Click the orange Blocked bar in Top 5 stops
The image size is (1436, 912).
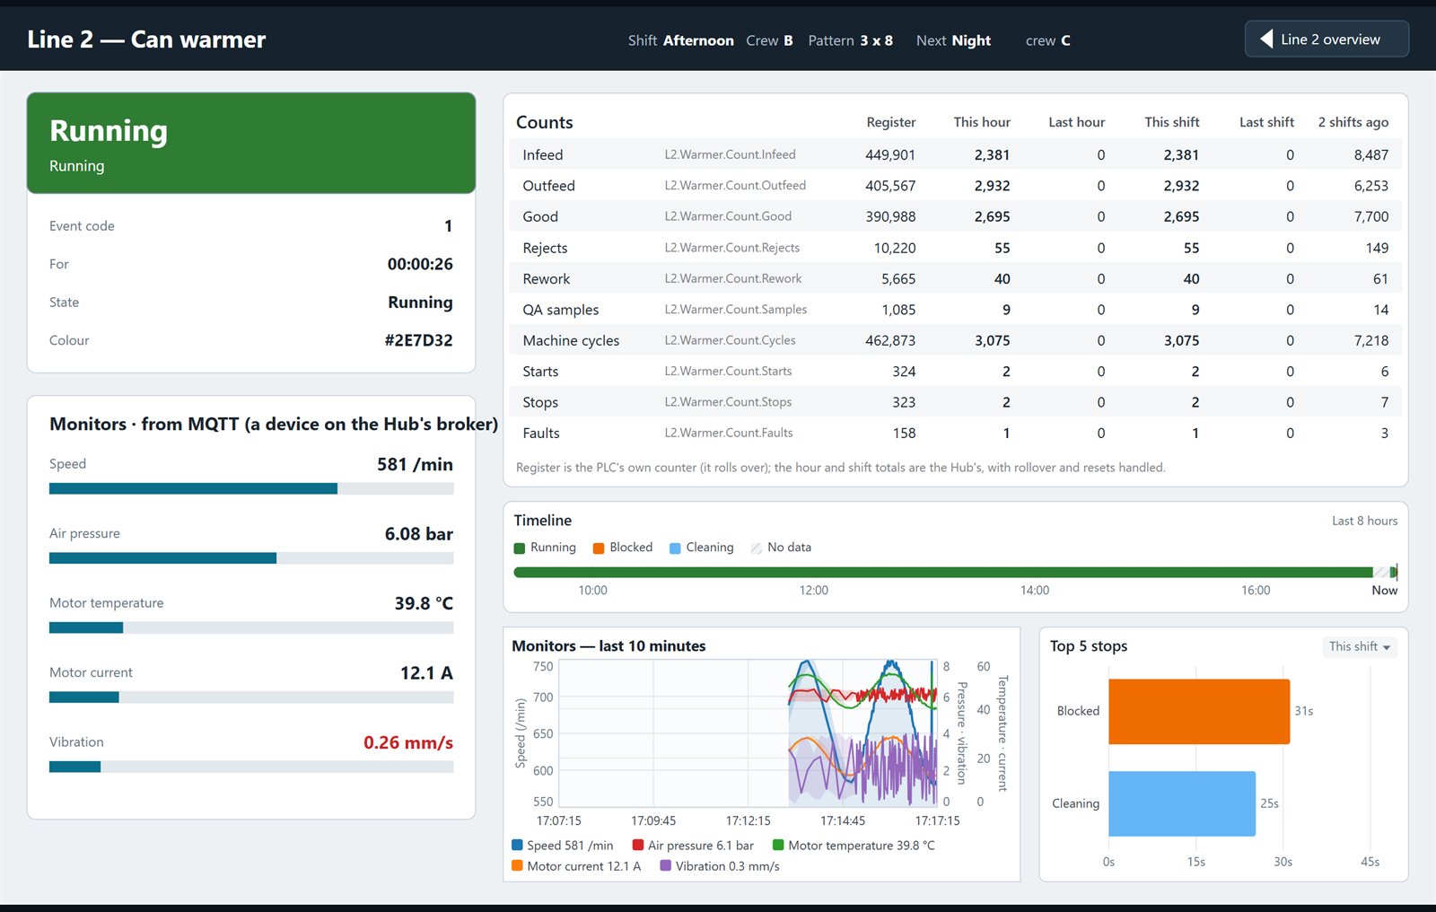click(1199, 711)
